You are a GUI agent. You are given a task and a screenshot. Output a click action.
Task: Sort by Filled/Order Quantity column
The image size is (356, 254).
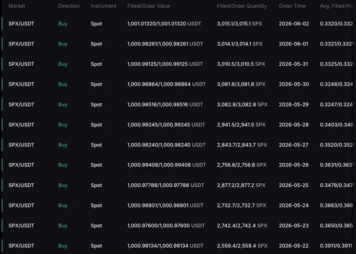point(241,6)
